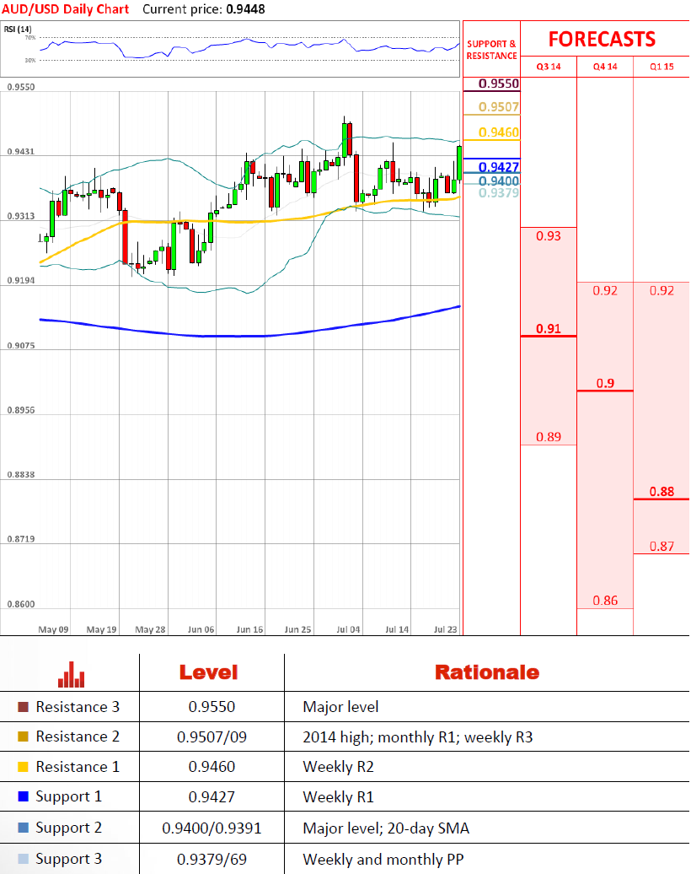Click the Support 1 blue color swatch
Viewport: 691px width, 874px height.
click(x=24, y=796)
